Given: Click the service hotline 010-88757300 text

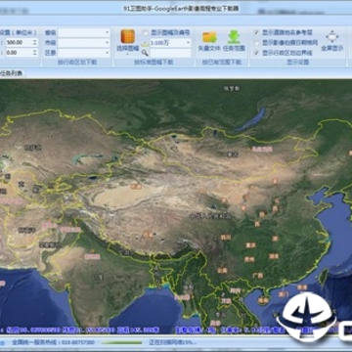Looking at the screenshot, I should tap(54, 342).
